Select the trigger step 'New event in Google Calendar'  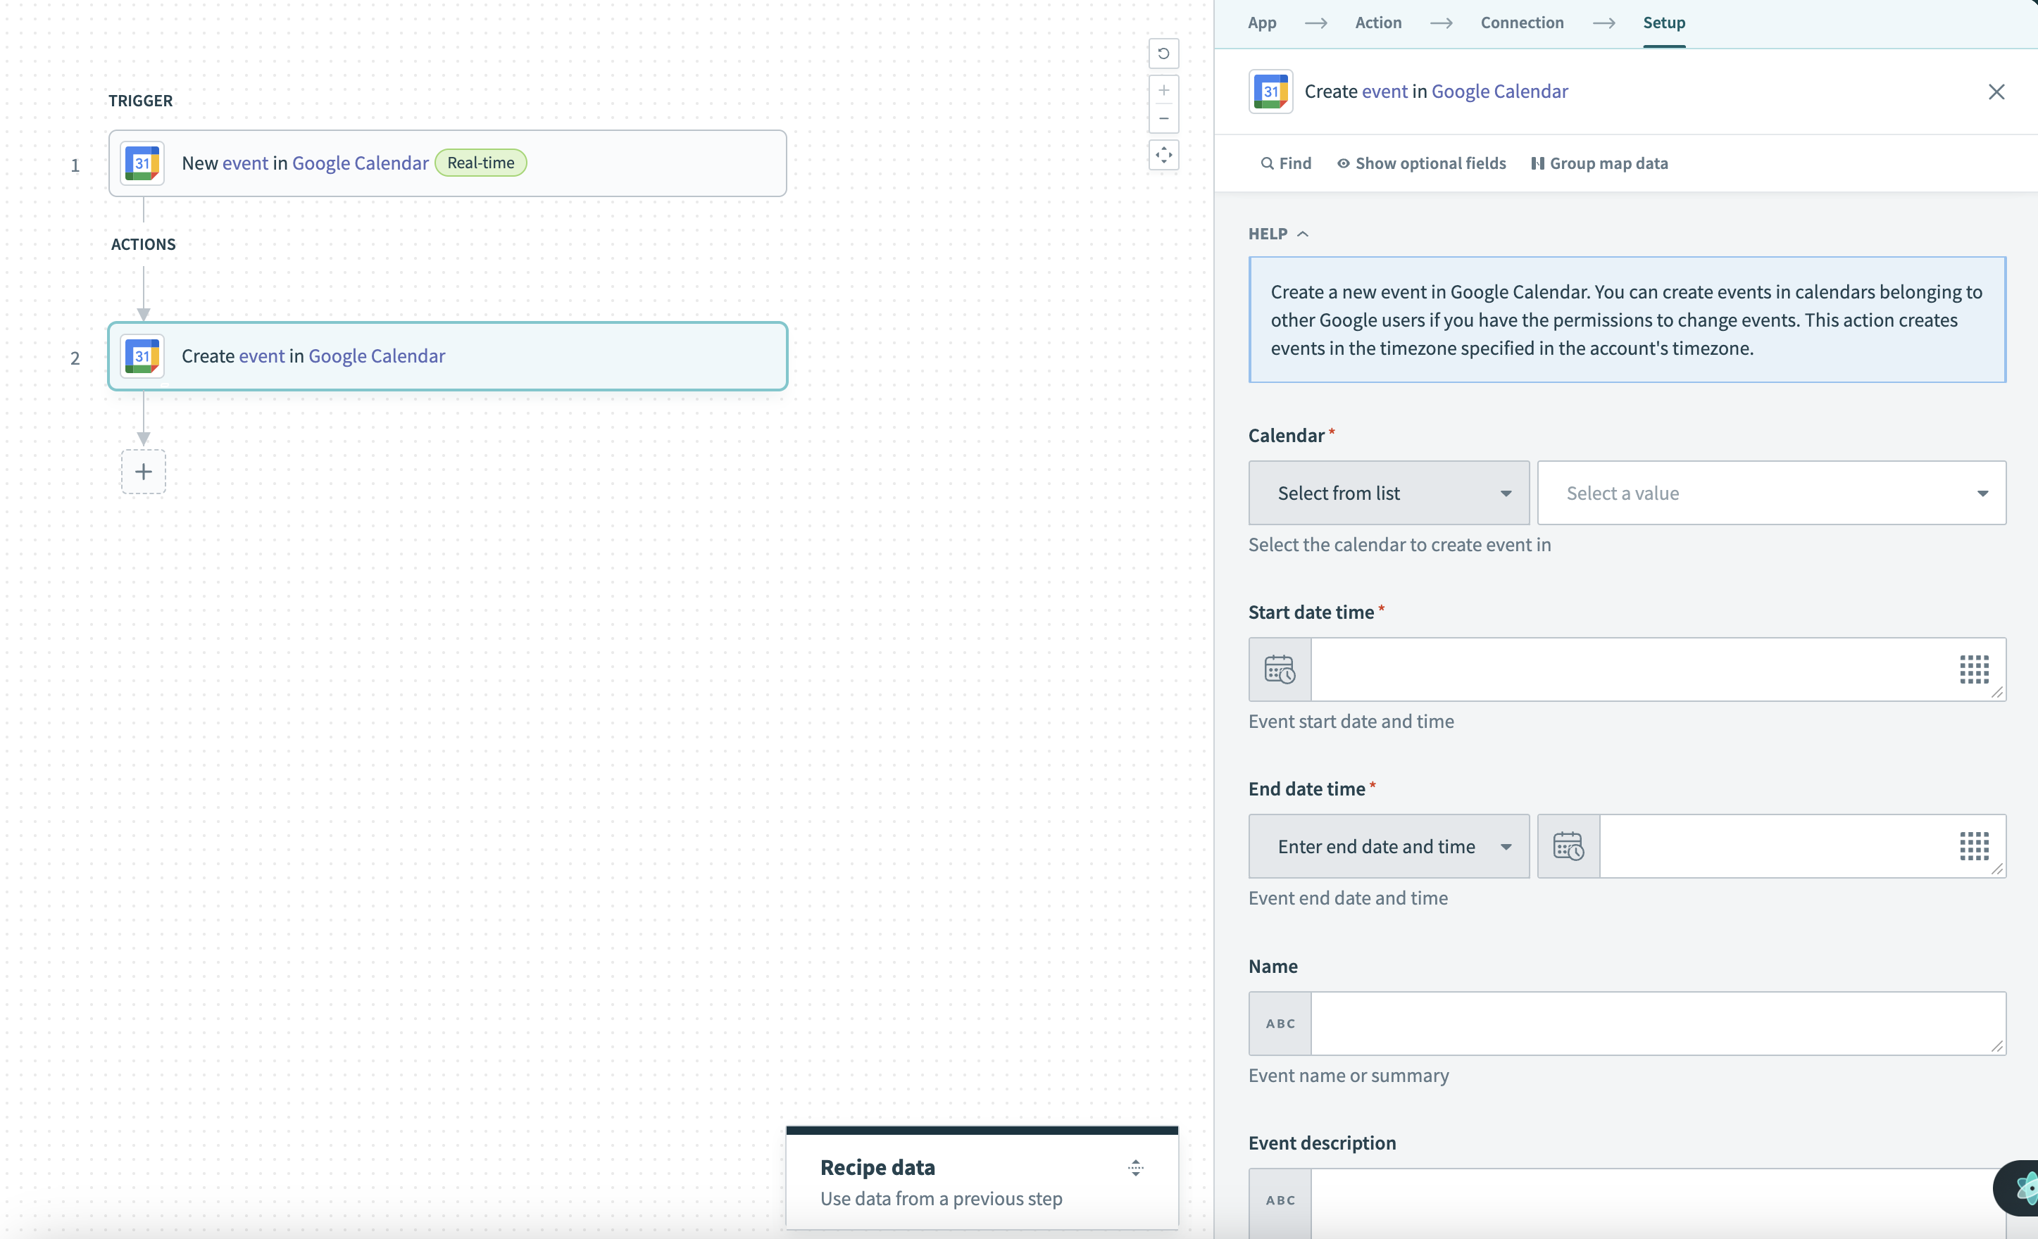click(x=447, y=163)
